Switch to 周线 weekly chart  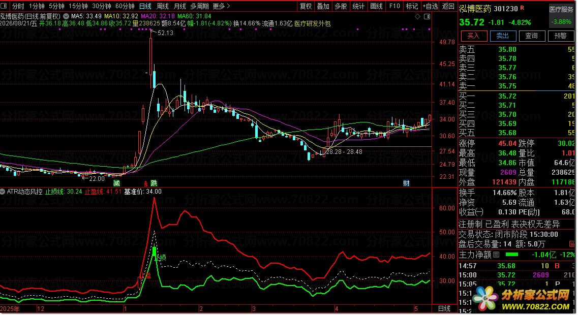point(163,6)
